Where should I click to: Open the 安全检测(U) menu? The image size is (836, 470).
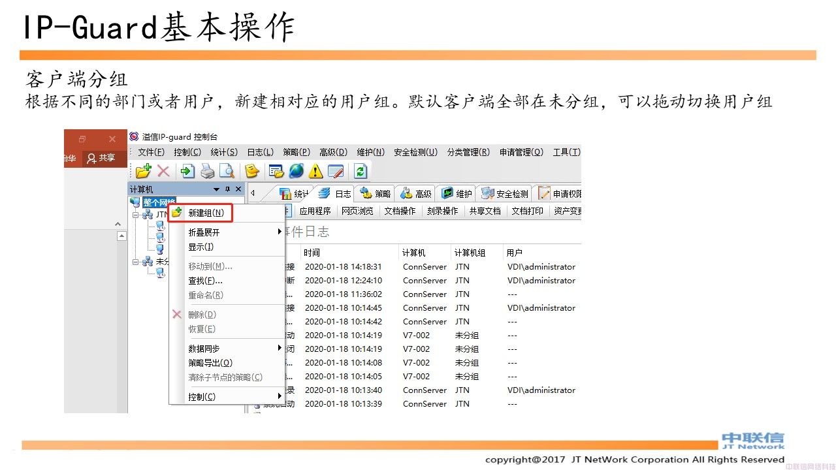point(415,152)
